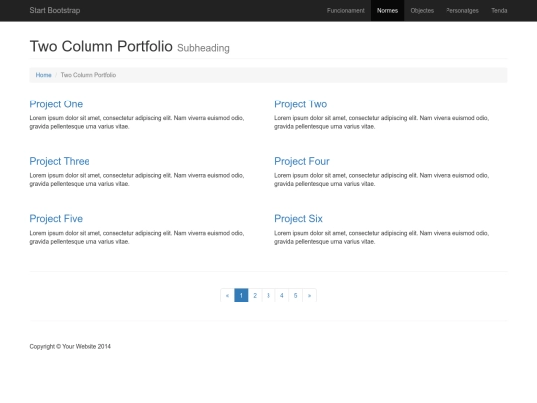Select the Normes navigation tab
The width and height of the screenshot is (537, 403).
tap(388, 10)
